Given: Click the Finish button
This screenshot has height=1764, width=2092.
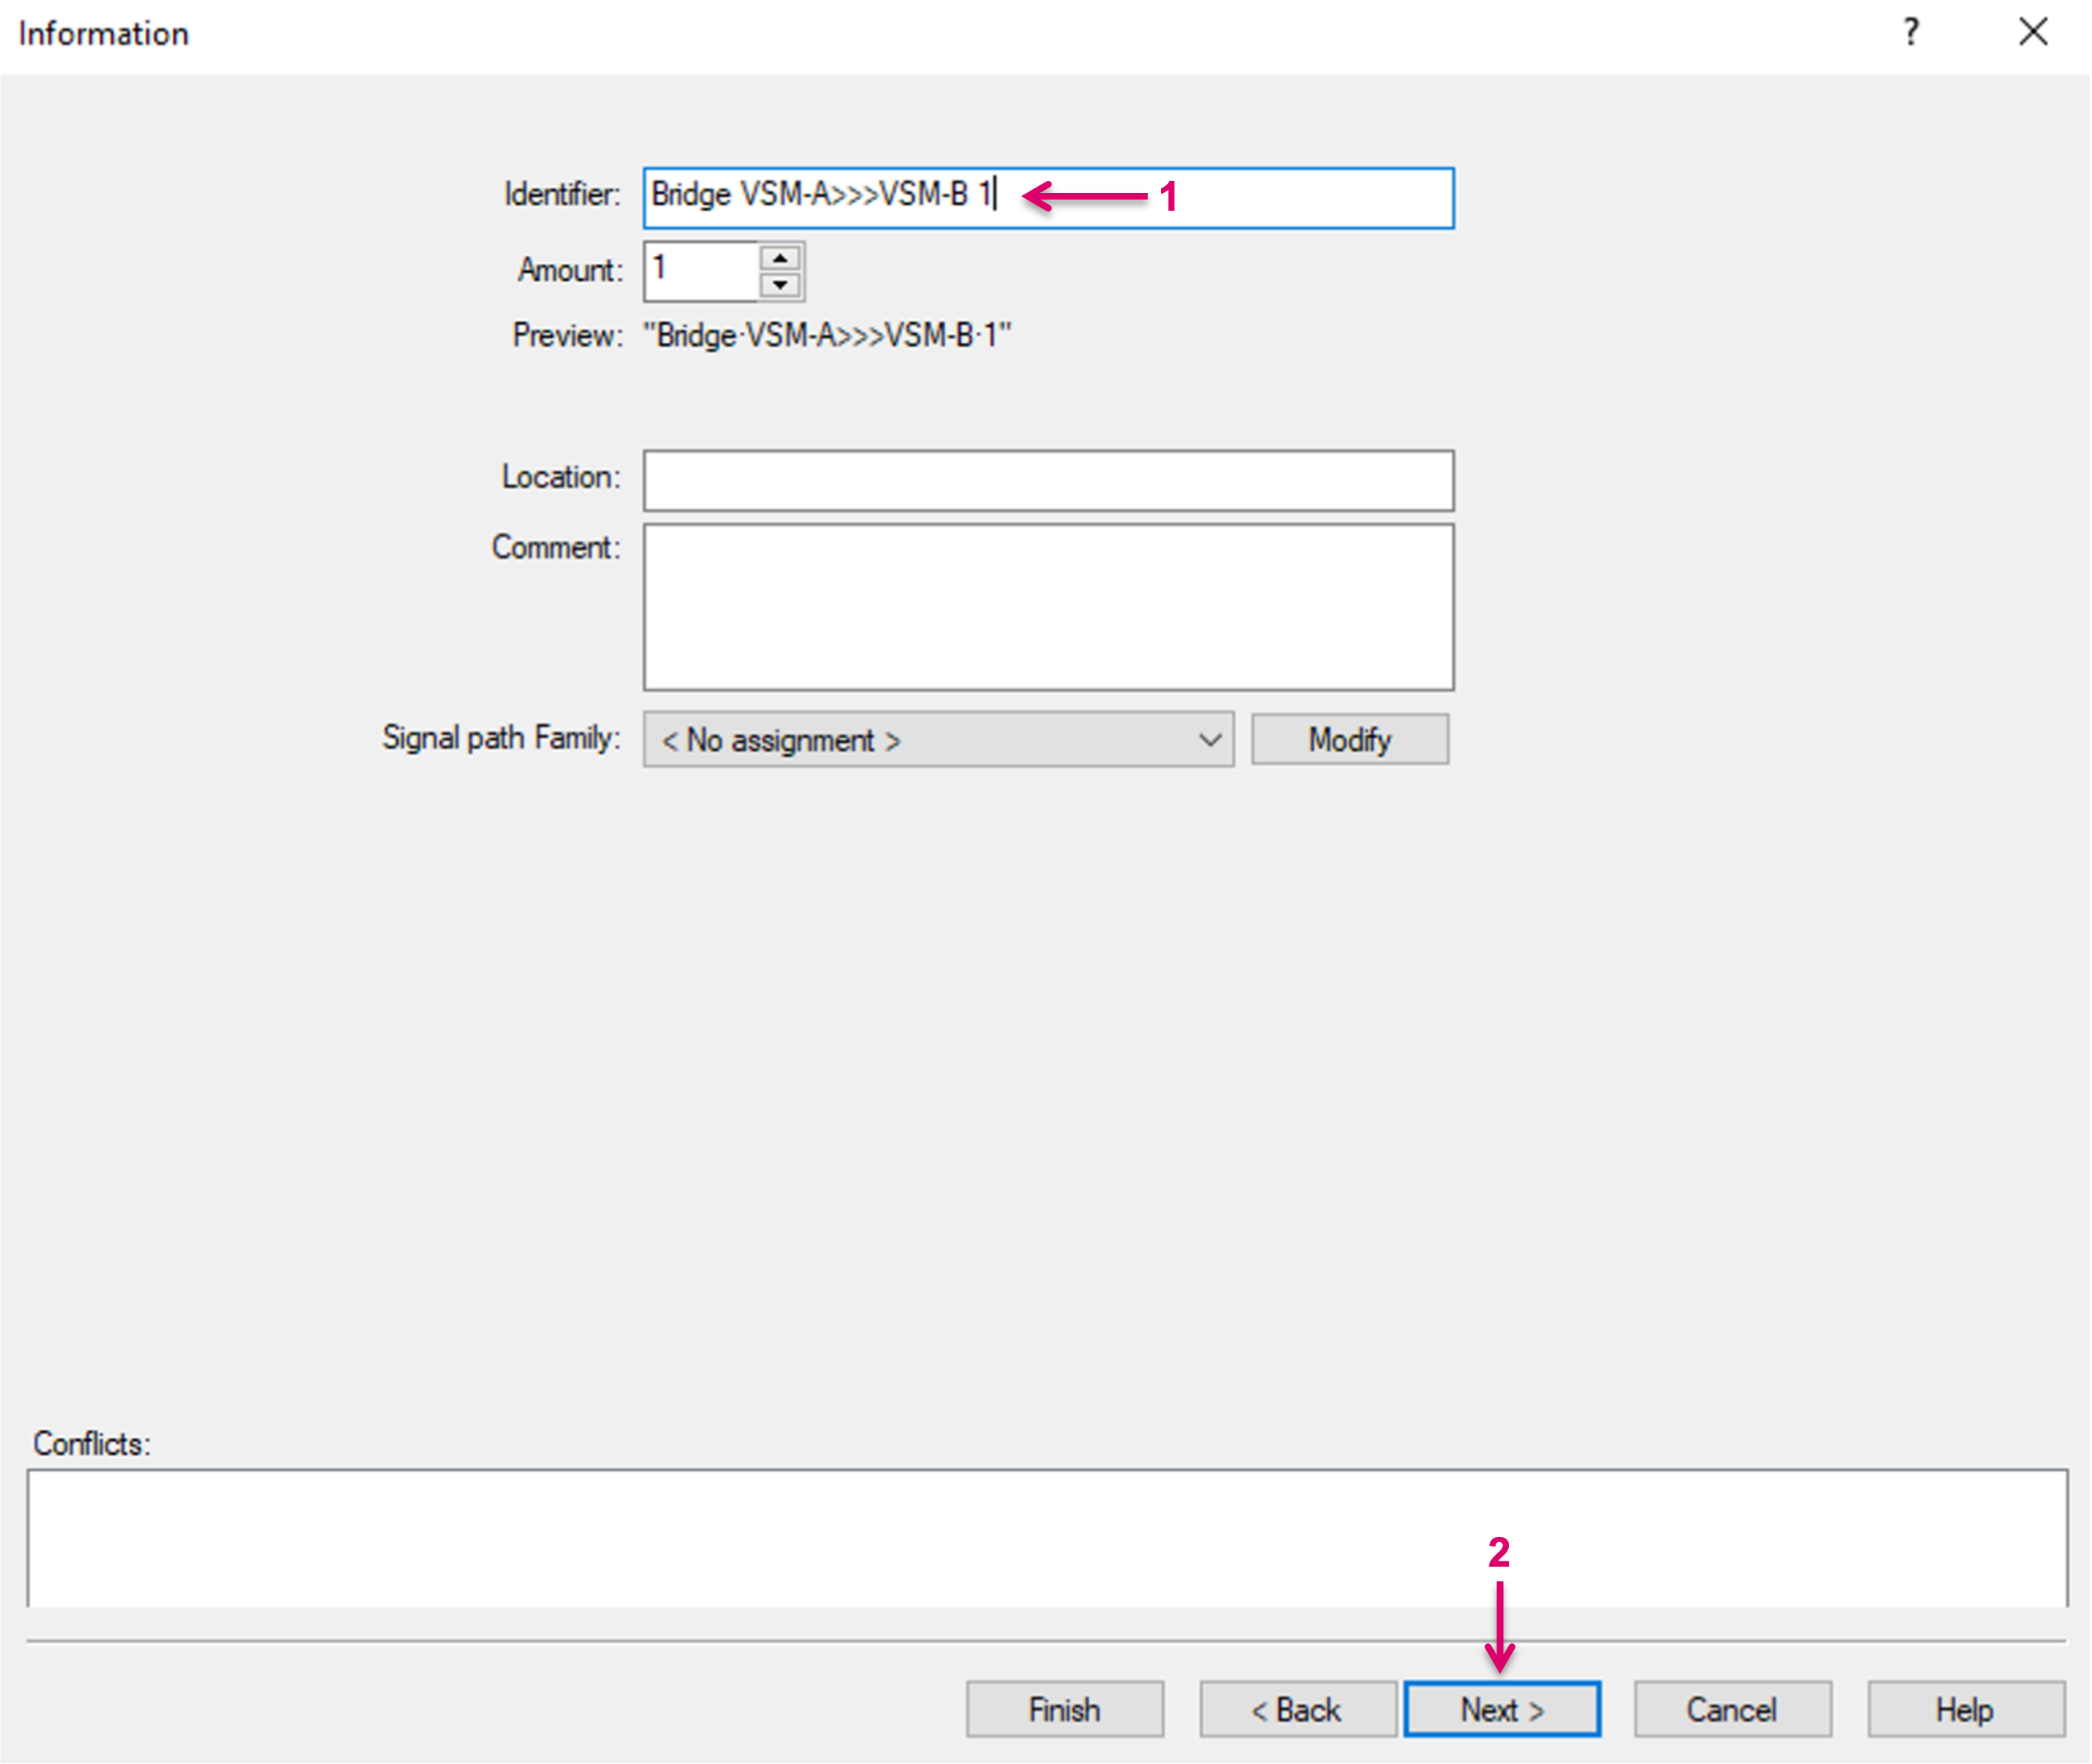Looking at the screenshot, I should pos(1064,1710).
